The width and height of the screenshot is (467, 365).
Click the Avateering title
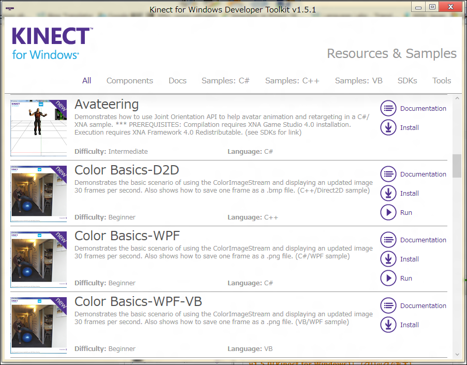107,105
